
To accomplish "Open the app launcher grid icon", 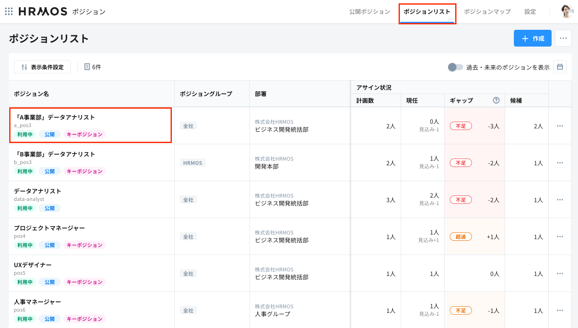I will [x=8, y=11].
